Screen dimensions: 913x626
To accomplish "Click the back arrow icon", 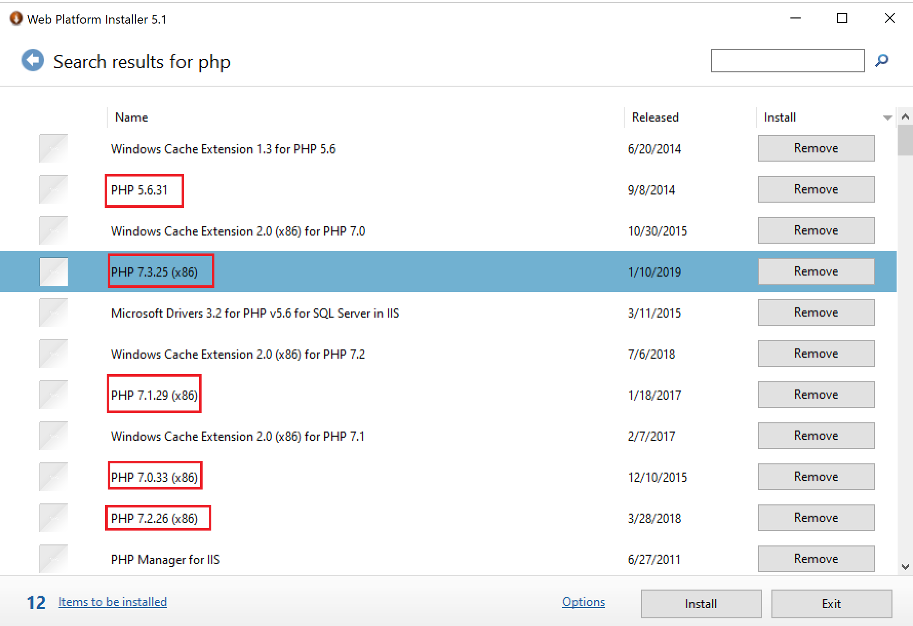I will click(x=33, y=61).
